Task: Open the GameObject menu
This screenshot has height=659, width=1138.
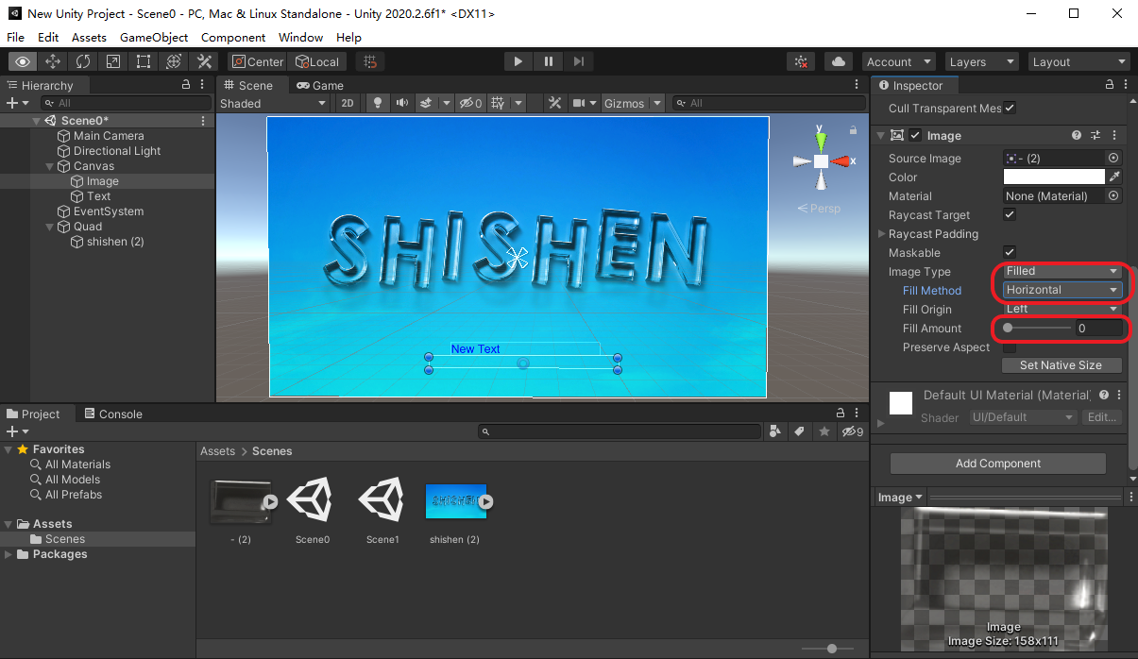Action: (153, 37)
